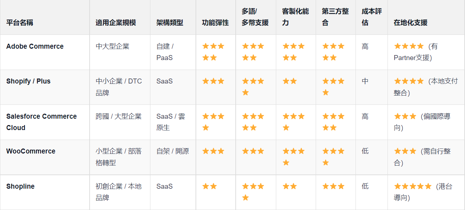Image resolution: width=465 pixels, height=210 pixels.
Task: Click WooCommerce multi-language three-star rating
Action: [x=253, y=151]
